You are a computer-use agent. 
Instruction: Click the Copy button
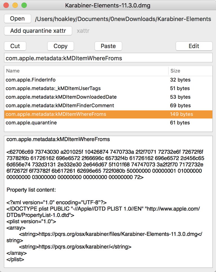coord(60,46)
